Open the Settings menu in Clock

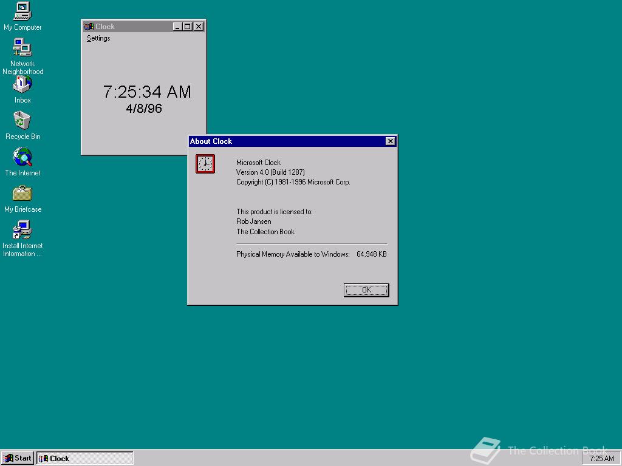[x=98, y=38]
